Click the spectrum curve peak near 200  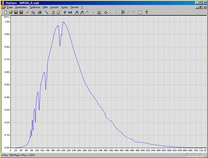[63, 22]
